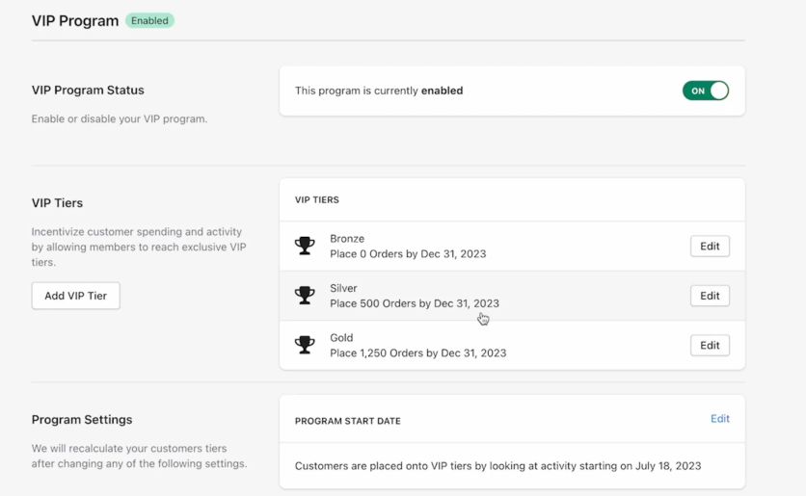
Task: Click the Silver tier trophy icon
Action: [305, 296]
